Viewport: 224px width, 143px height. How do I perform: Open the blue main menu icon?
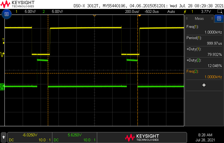[x=7, y=14]
